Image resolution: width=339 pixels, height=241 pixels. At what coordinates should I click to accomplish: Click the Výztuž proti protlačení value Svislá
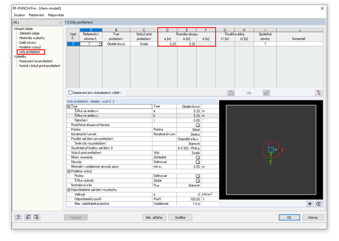coord(189,153)
